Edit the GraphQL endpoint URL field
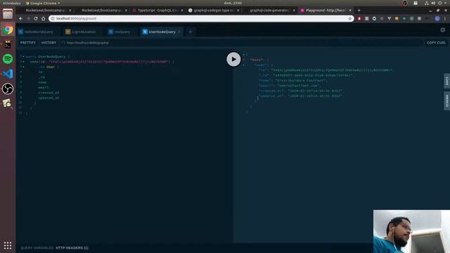Screen dimensions: 450x253 [241, 43]
